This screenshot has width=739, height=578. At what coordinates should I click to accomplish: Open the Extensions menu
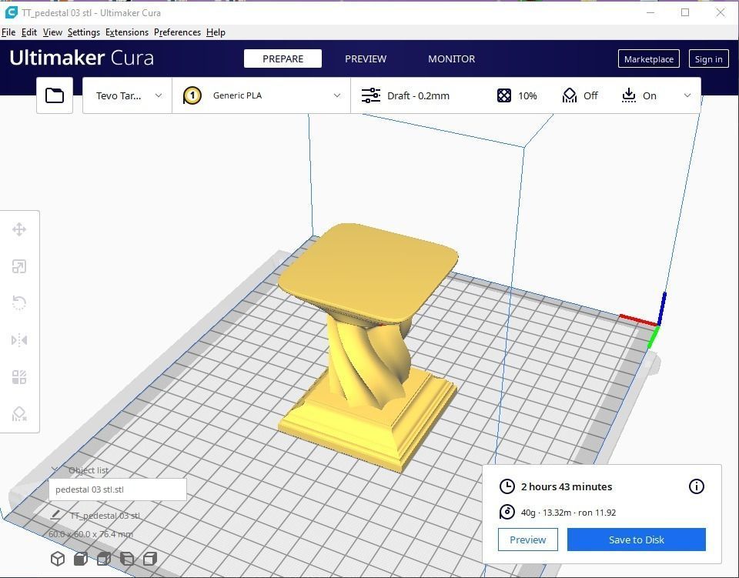point(127,32)
